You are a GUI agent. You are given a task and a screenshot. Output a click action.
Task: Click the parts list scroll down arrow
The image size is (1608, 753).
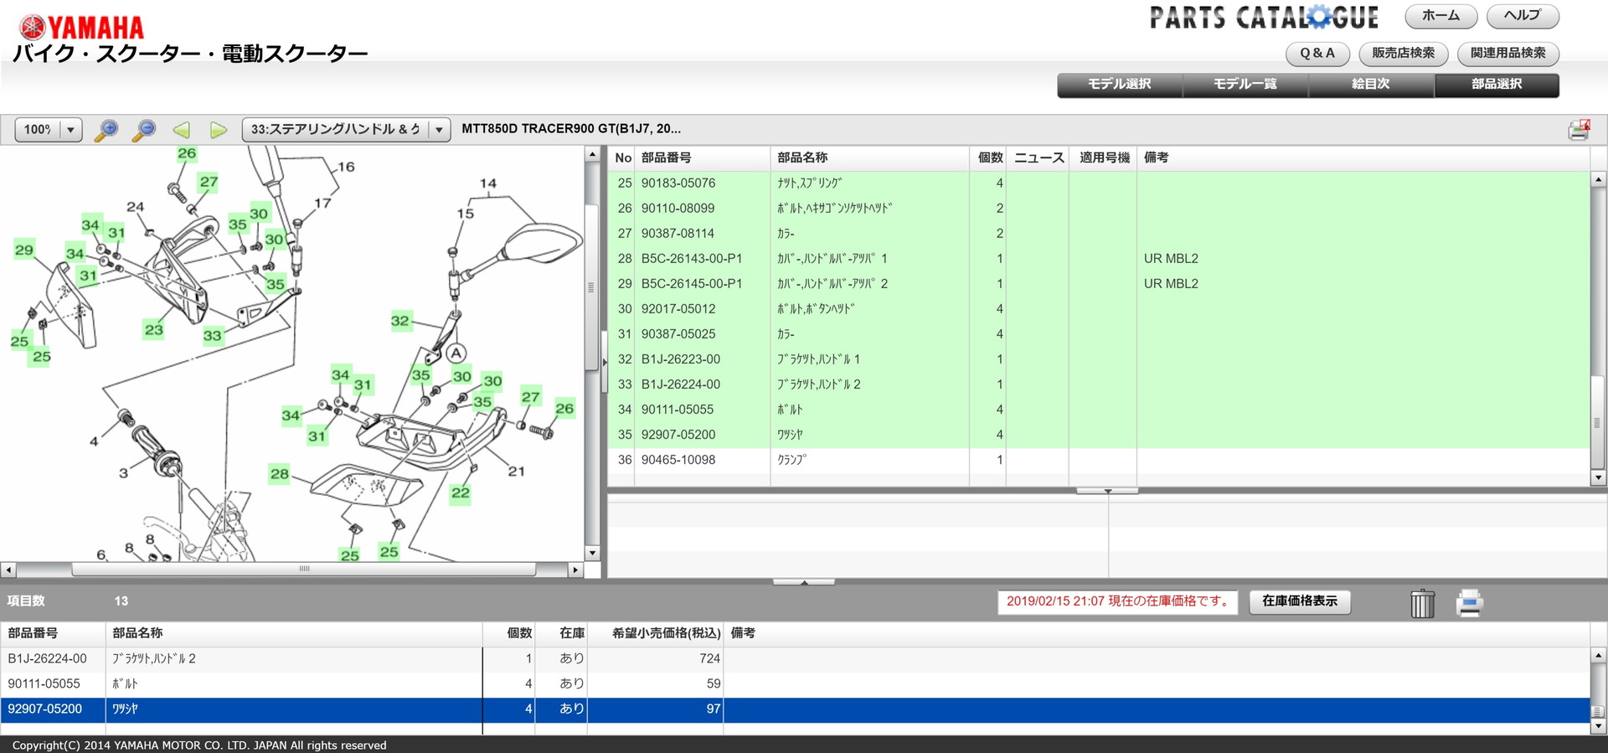(1598, 478)
